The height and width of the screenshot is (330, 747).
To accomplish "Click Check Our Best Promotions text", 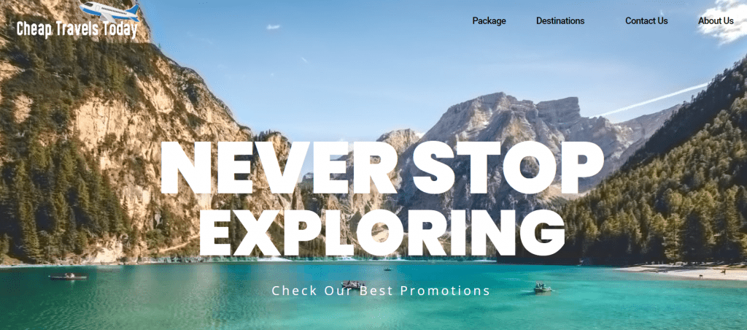I will tap(381, 291).
